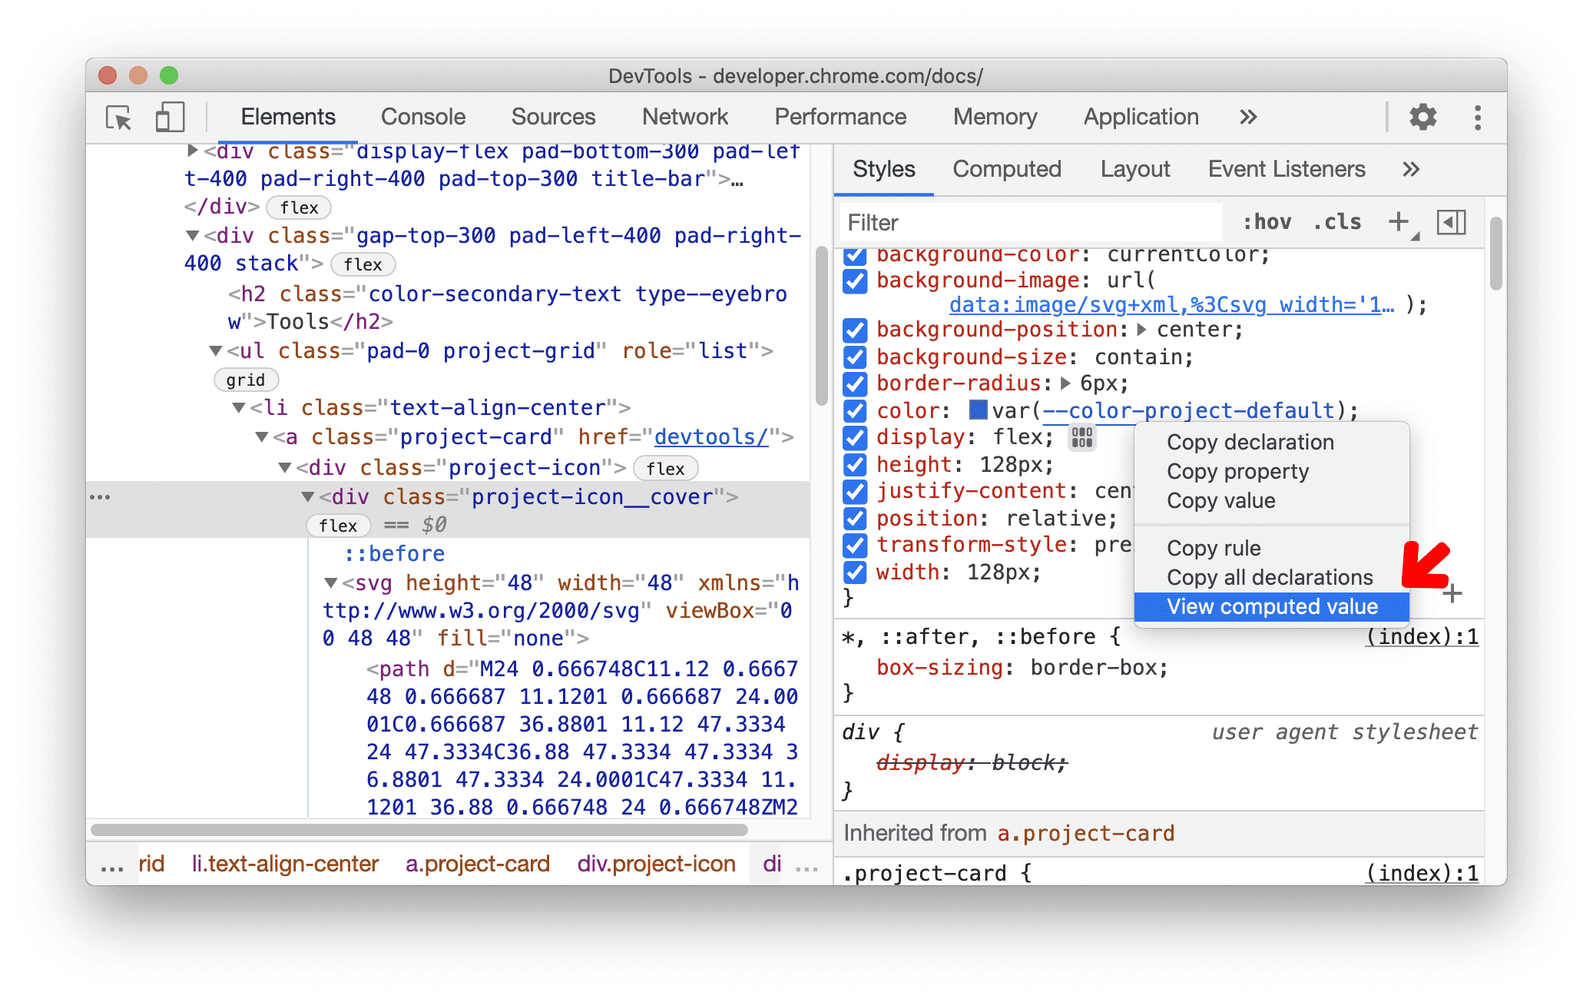The width and height of the screenshot is (1593, 999).
Task: Disable the width 128px property checkbox
Action: pyautogui.click(x=858, y=572)
